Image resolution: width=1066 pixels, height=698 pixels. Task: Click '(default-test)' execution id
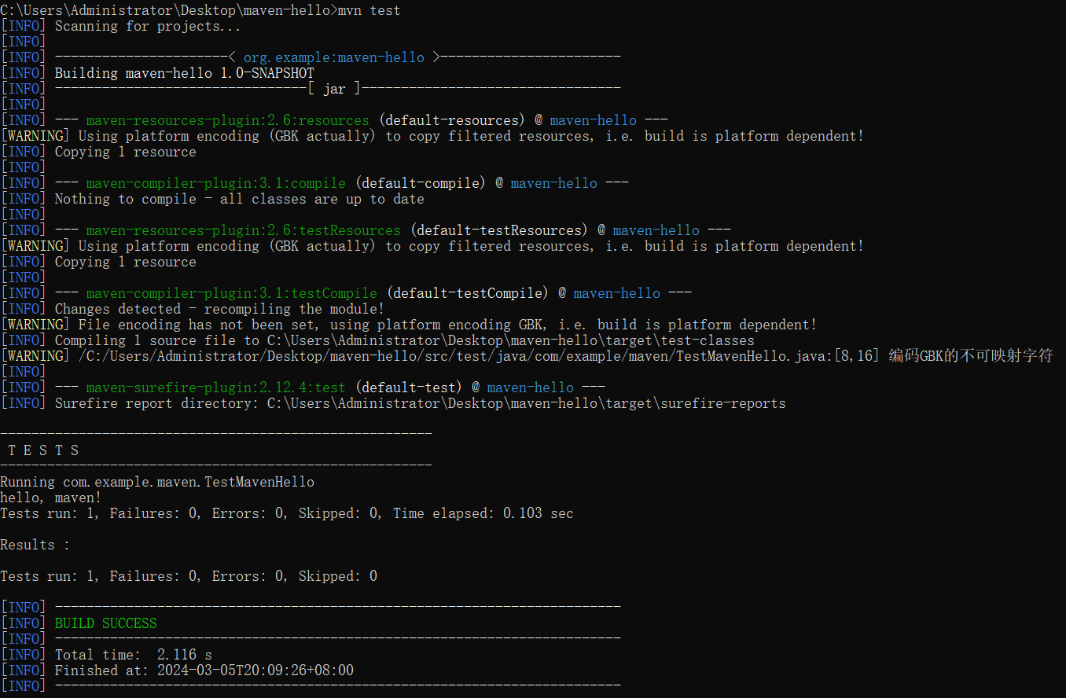pos(409,388)
